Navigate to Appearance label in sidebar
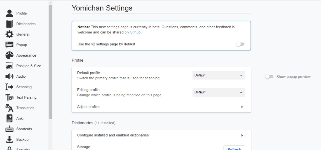Image resolution: width=321 pixels, height=150 pixels. [x=26, y=55]
